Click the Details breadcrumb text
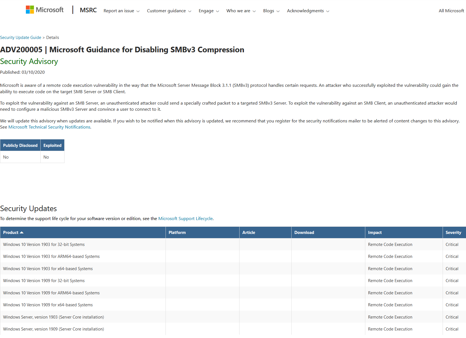 click(53, 38)
